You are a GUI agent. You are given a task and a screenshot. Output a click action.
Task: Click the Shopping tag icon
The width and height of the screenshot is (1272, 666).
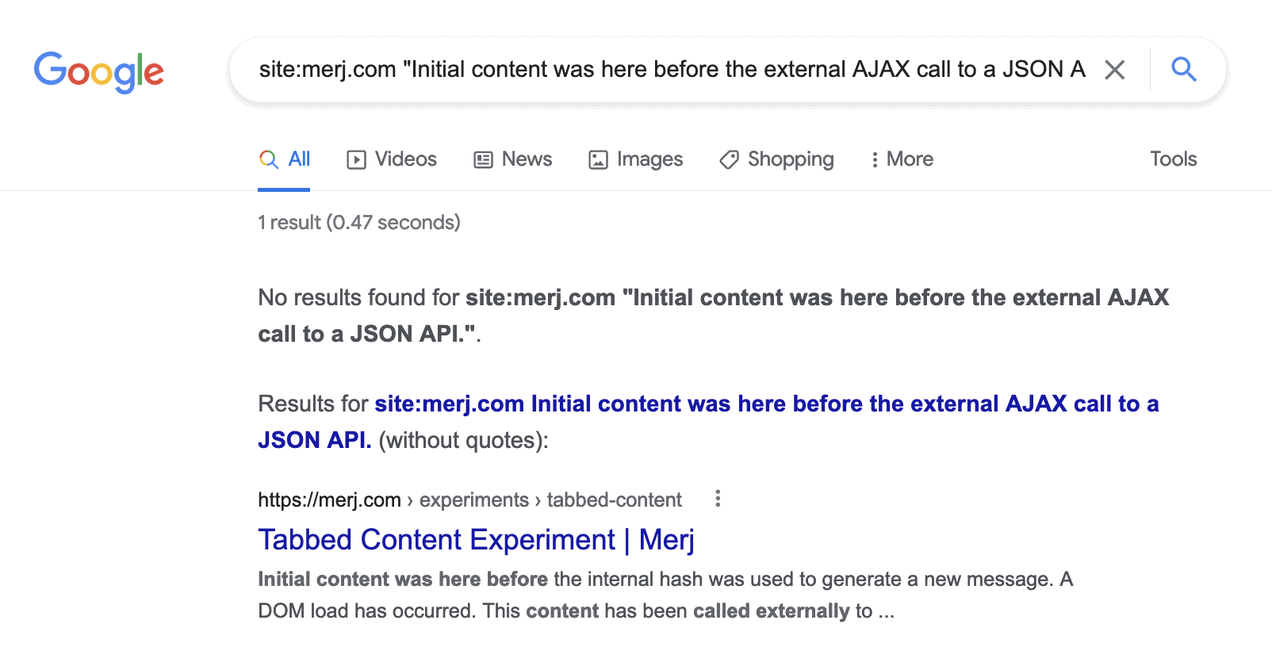(x=729, y=160)
